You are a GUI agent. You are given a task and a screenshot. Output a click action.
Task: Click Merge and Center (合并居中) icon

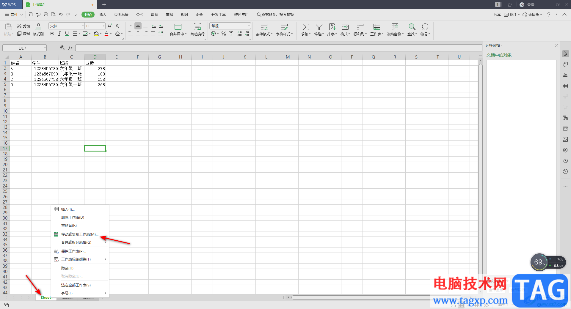click(178, 27)
